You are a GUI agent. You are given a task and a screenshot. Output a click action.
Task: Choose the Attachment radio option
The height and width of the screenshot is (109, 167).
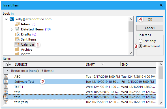click(140, 46)
